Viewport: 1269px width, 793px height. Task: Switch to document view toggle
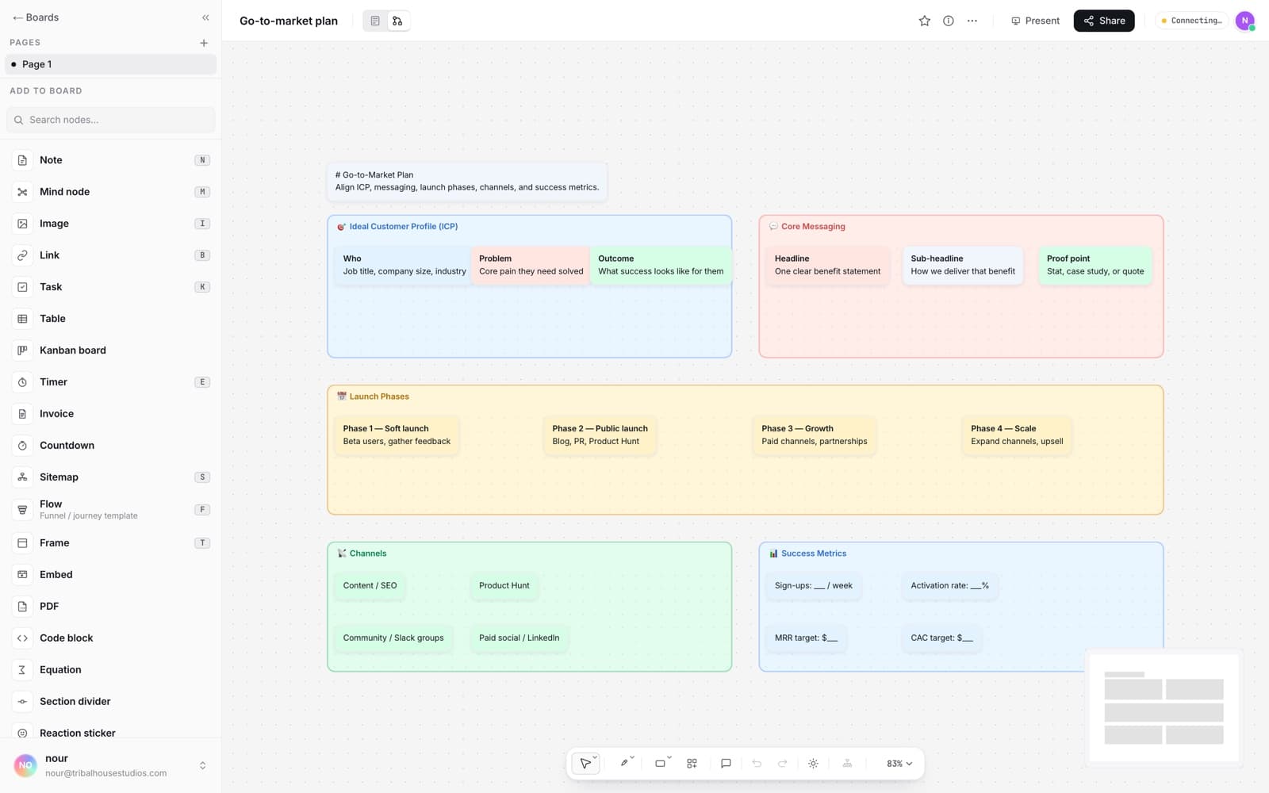[375, 21]
